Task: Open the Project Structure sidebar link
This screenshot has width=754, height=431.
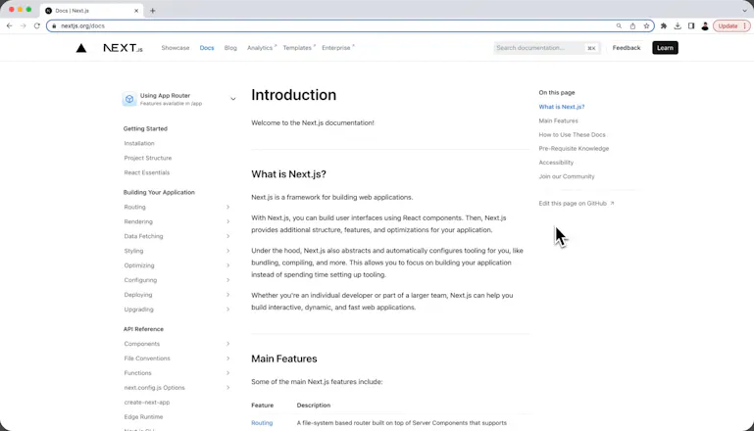Action: [148, 158]
